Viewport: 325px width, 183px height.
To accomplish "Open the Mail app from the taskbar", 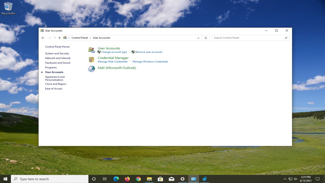I will pyautogui.click(x=171, y=179).
